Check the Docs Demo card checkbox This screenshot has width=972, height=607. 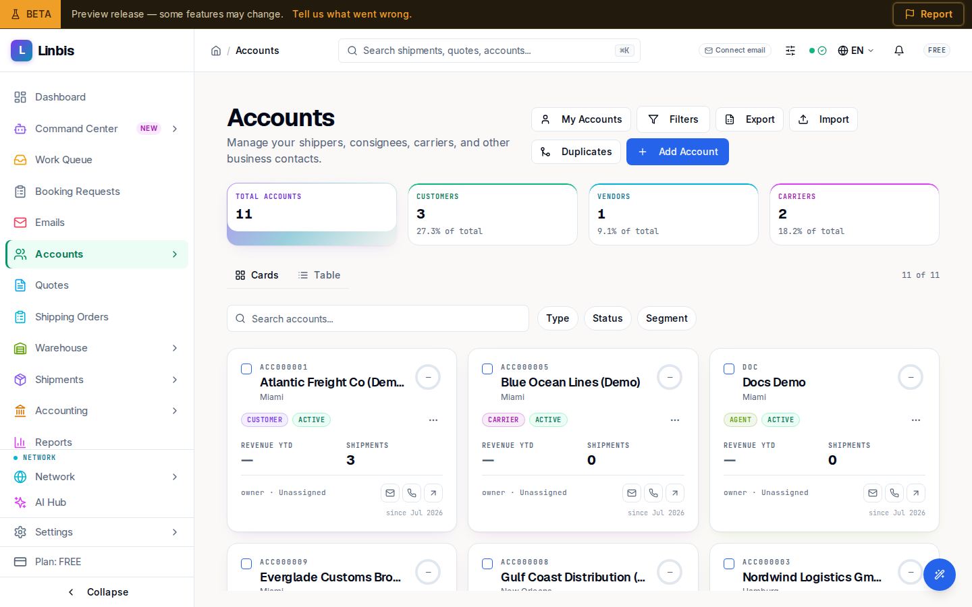pyautogui.click(x=729, y=369)
